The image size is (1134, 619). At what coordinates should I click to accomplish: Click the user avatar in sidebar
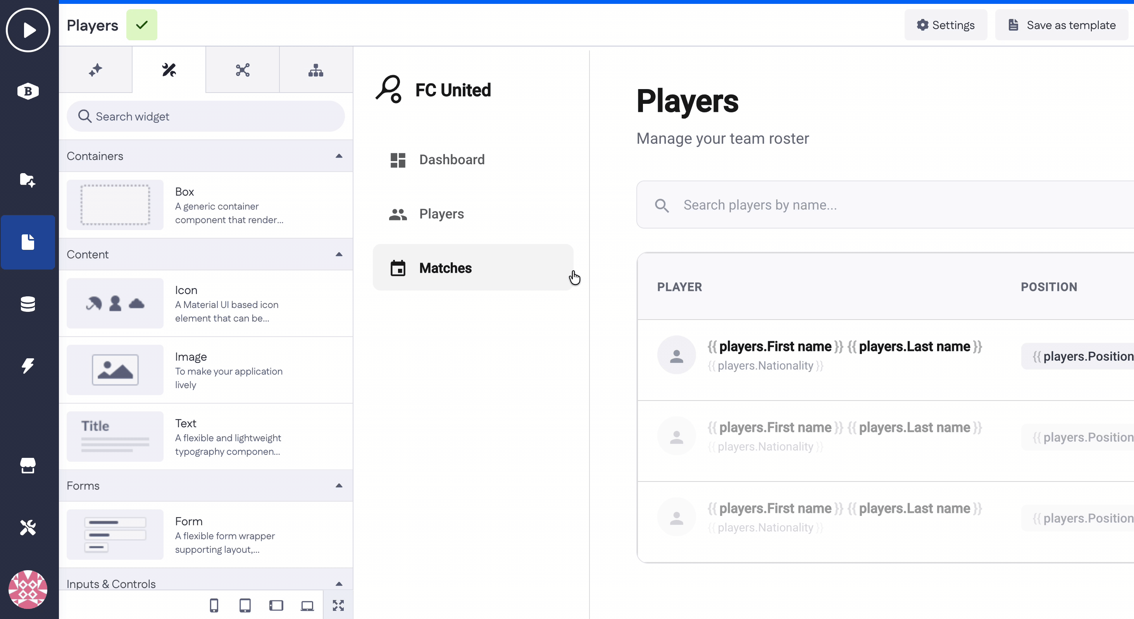28,590
